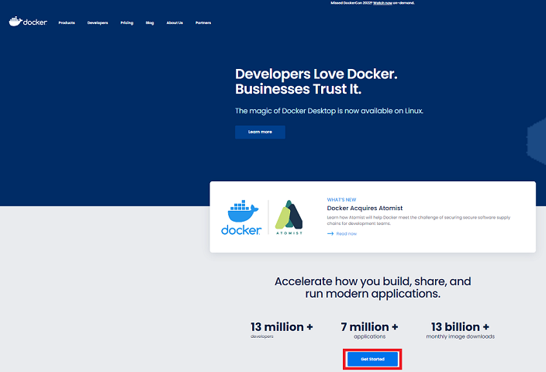This screenshot has width=546, height=372.
Task: Click the Atomist logo in news card
Action: coord(289,218)
